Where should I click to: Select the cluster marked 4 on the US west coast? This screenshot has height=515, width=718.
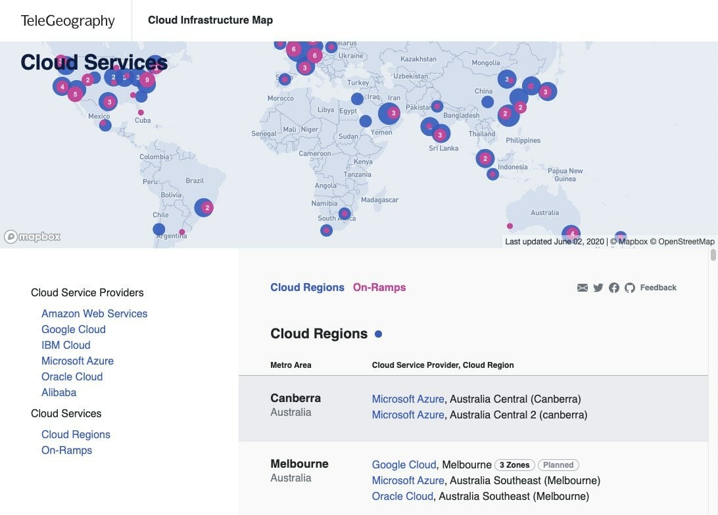point(62,87)
